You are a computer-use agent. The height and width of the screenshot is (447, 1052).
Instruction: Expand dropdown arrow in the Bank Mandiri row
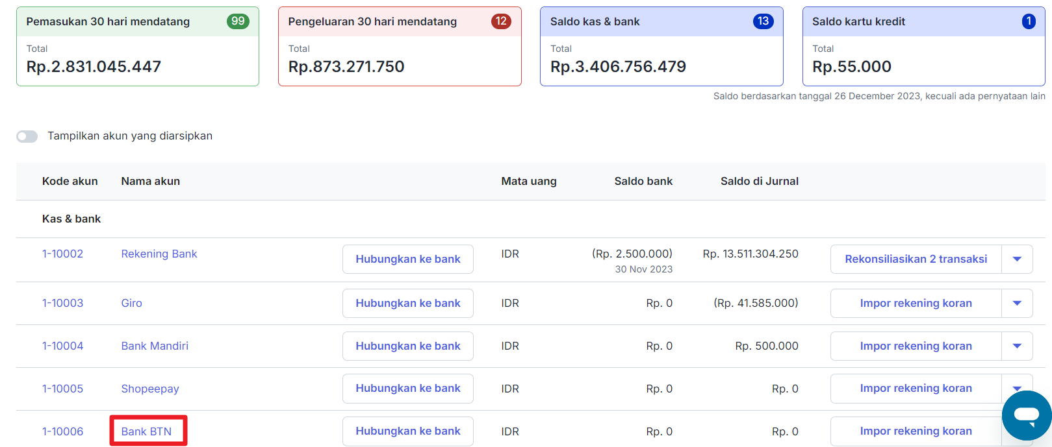(1017, 346)
